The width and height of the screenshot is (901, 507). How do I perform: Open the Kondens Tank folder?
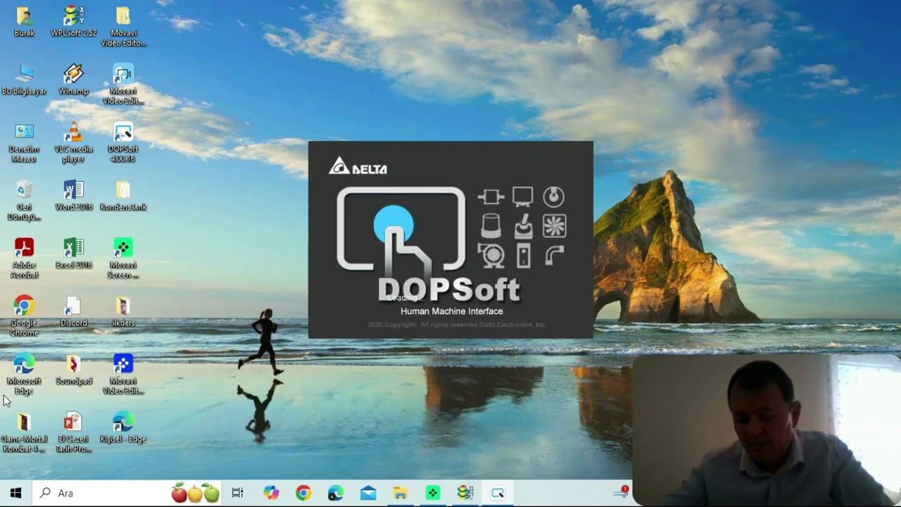123,196
